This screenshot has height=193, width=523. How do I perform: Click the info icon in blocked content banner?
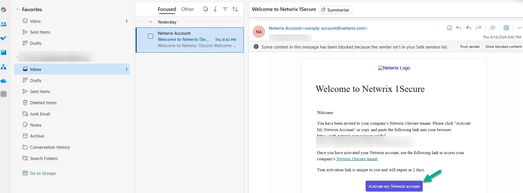tap(256, 46)
